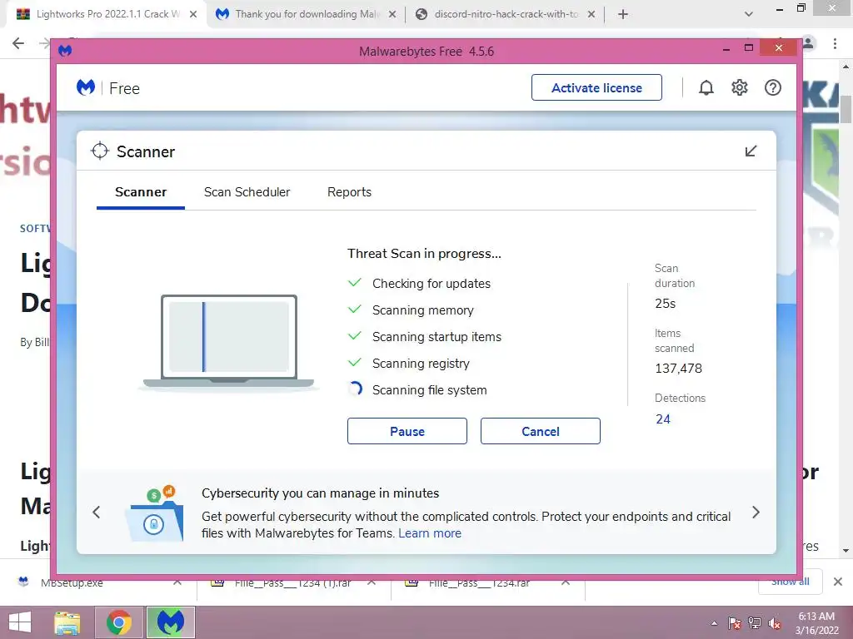Click the volume tray icon

775,623
